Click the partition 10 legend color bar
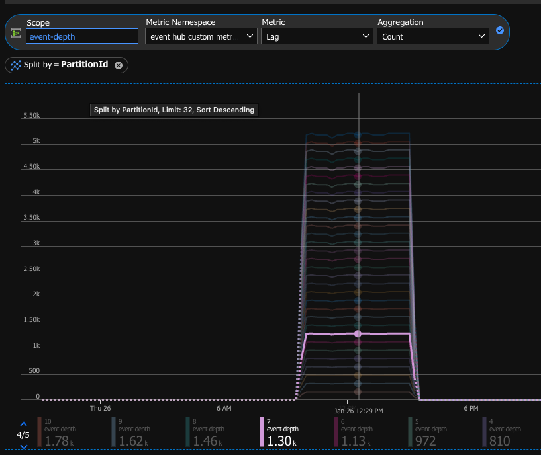 tap(39, 432)
